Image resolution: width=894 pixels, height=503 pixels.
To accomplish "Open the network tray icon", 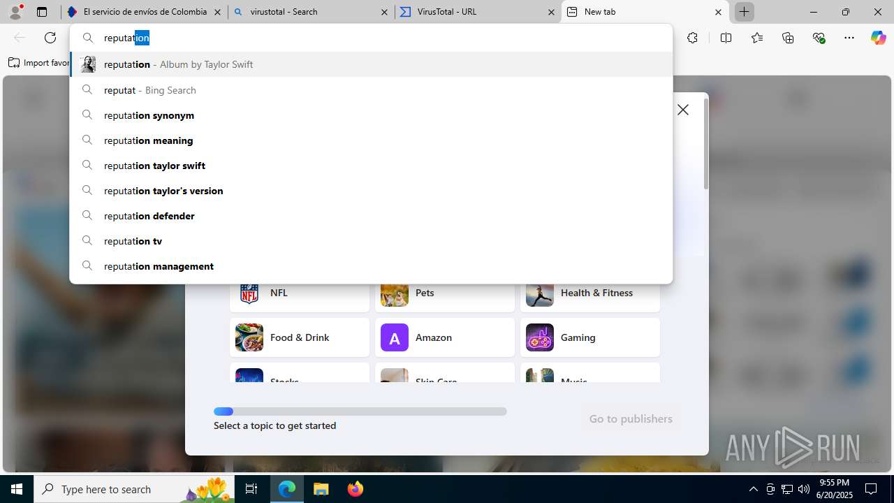I will point(787,489).
